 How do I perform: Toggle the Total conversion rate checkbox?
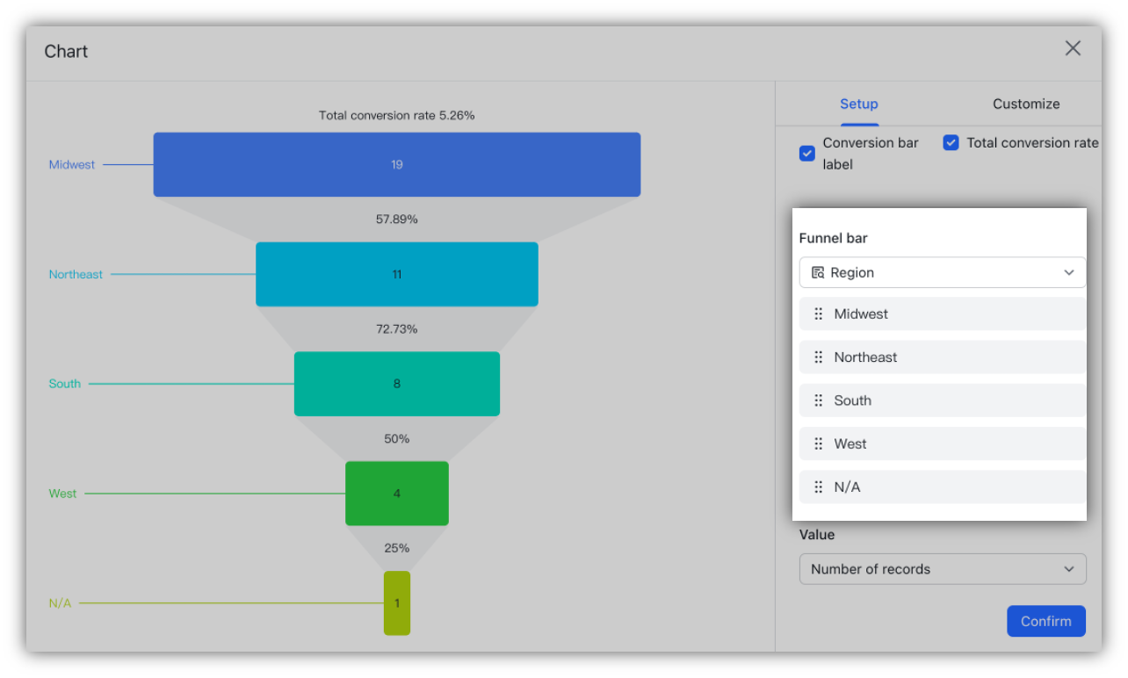951,142
